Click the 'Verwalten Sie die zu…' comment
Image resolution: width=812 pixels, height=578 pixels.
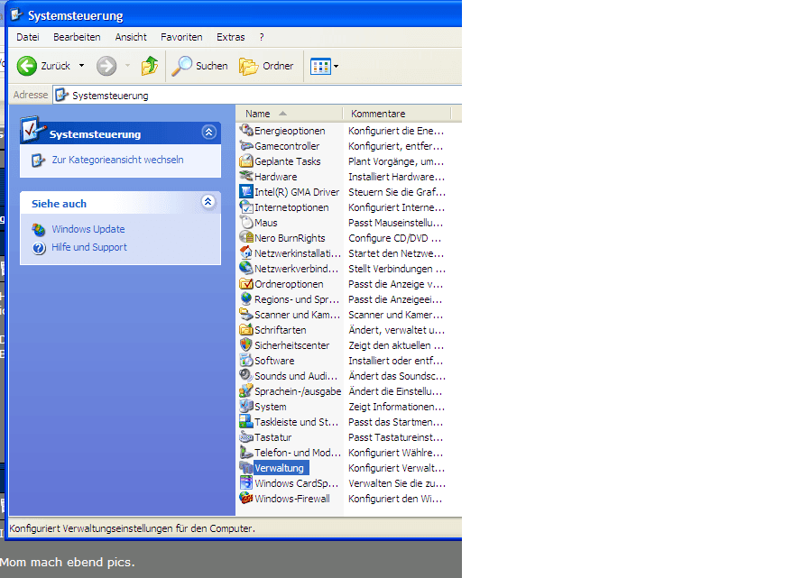[x=397, y=483]
